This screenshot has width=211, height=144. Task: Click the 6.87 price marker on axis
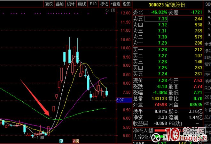124,100
